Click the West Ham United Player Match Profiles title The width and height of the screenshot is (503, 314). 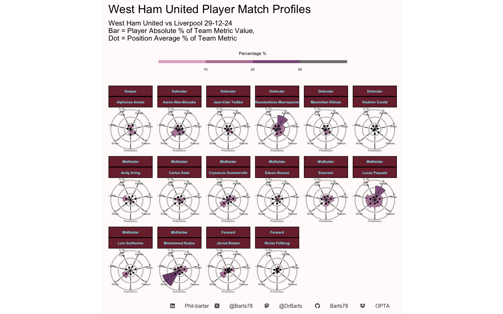point(210,9)
